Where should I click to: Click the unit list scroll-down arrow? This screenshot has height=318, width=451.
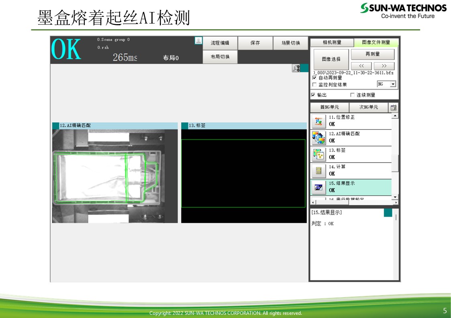395,197
